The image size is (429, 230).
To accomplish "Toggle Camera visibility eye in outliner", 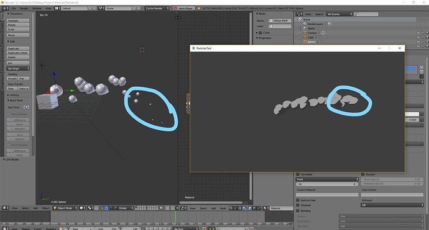I will click(x=418, y=33).
